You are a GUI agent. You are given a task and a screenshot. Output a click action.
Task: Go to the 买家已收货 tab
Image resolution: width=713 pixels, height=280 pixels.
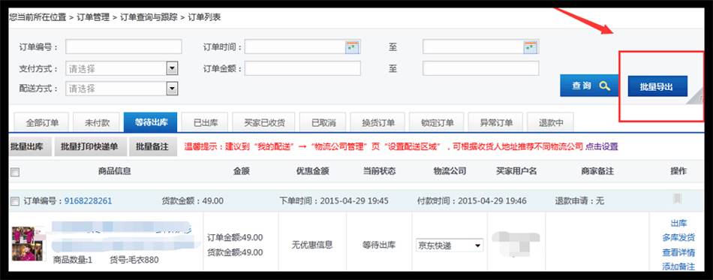(263, 122)
